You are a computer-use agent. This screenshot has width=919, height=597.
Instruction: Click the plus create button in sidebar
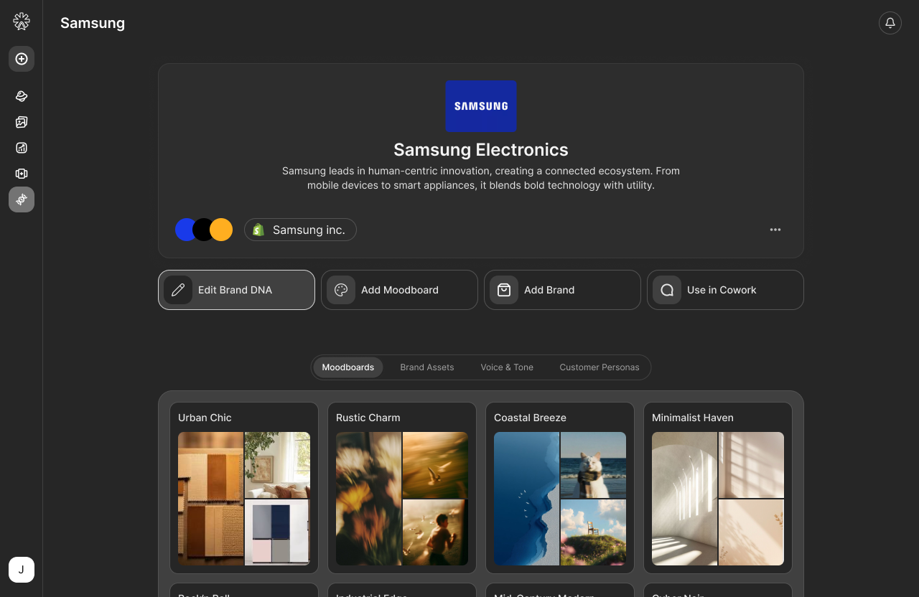pos(22,59)
